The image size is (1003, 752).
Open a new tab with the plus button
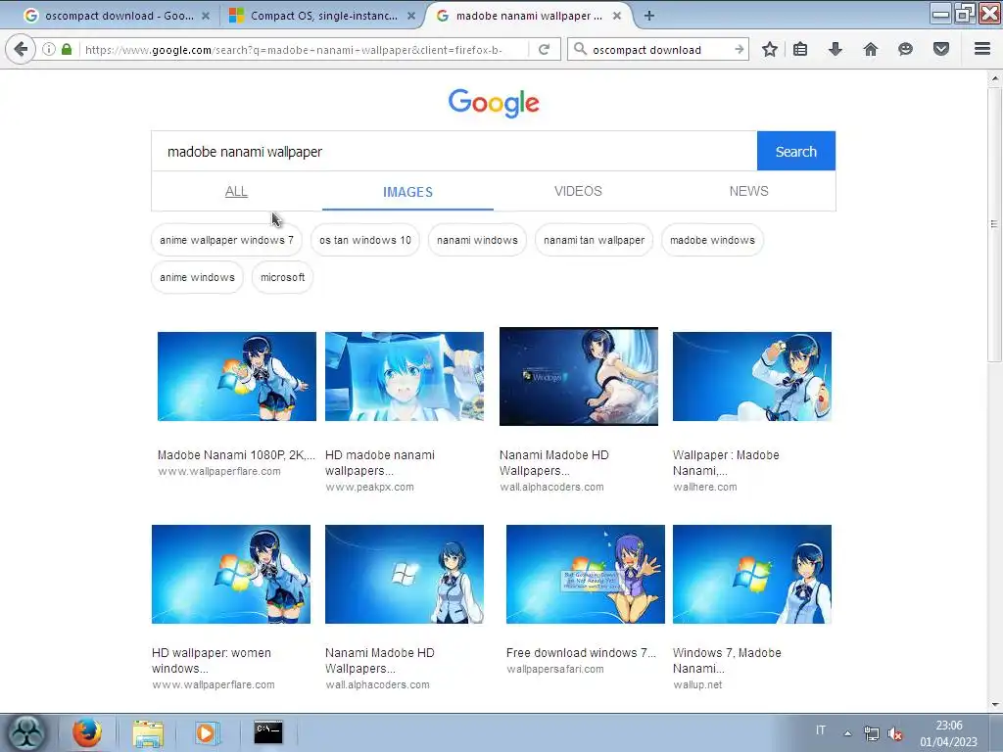tap(648, 16)
